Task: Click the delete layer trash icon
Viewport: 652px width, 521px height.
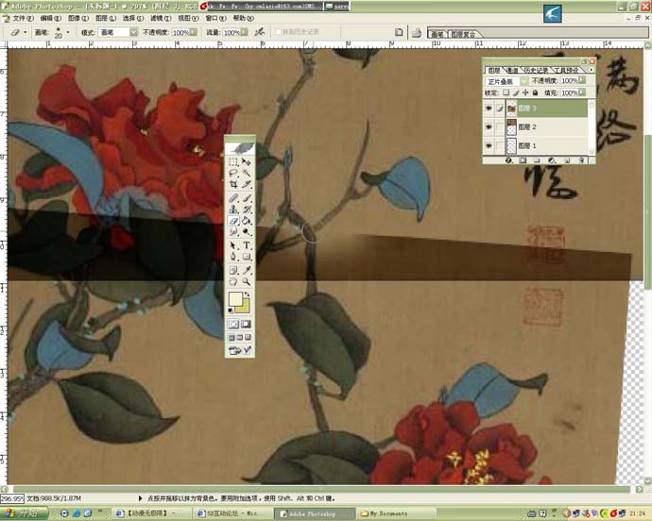Action: 581,160
